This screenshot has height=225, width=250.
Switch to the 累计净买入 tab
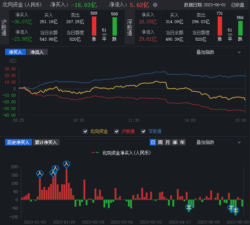[x=46, y=142]
